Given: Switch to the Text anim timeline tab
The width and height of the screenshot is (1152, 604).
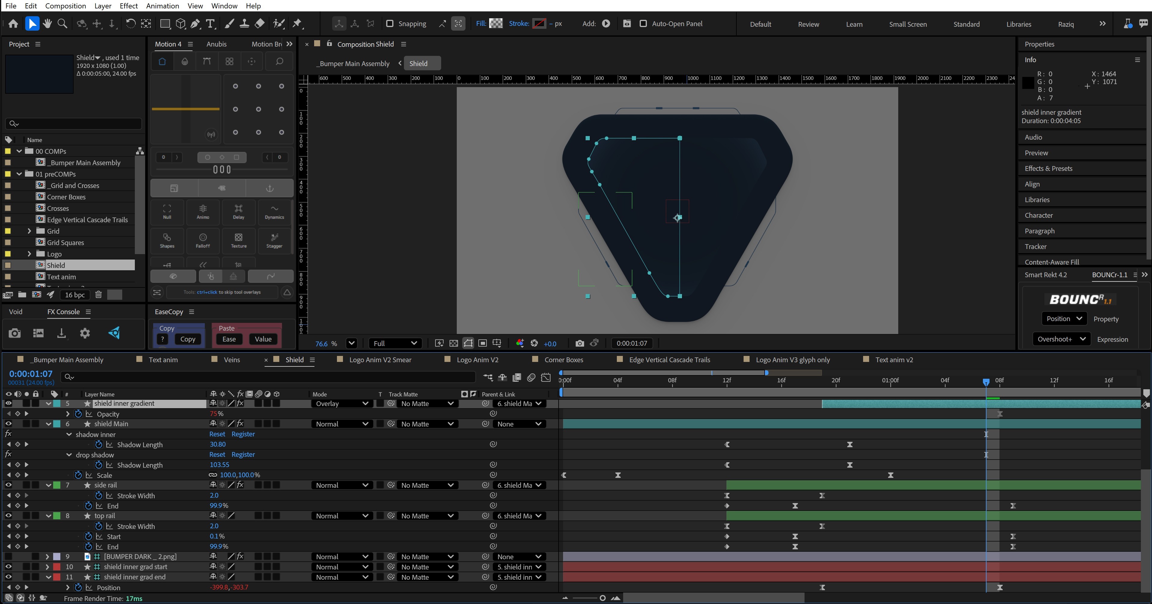Looking at the screenshot, I should pyautogui.click(x=163, y=360).
